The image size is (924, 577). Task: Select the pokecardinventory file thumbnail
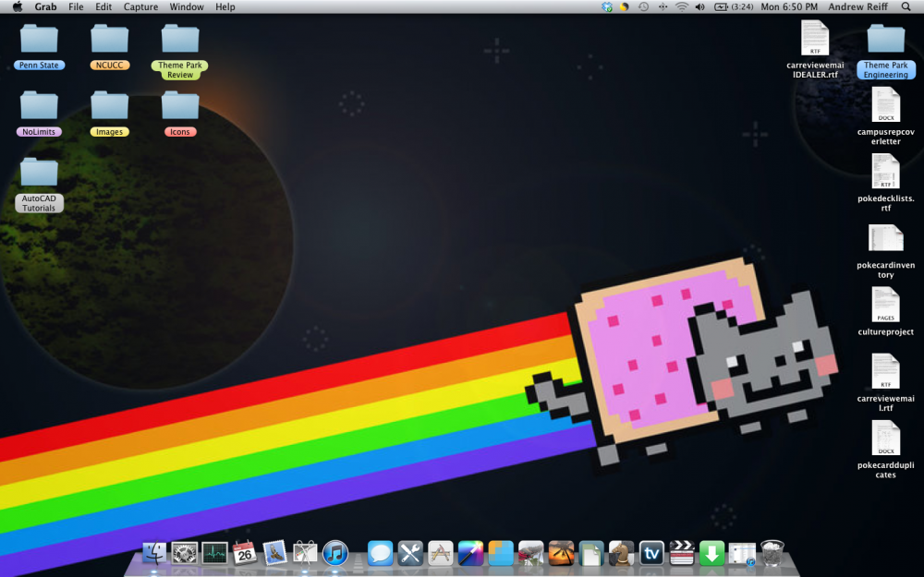point(885,238)
